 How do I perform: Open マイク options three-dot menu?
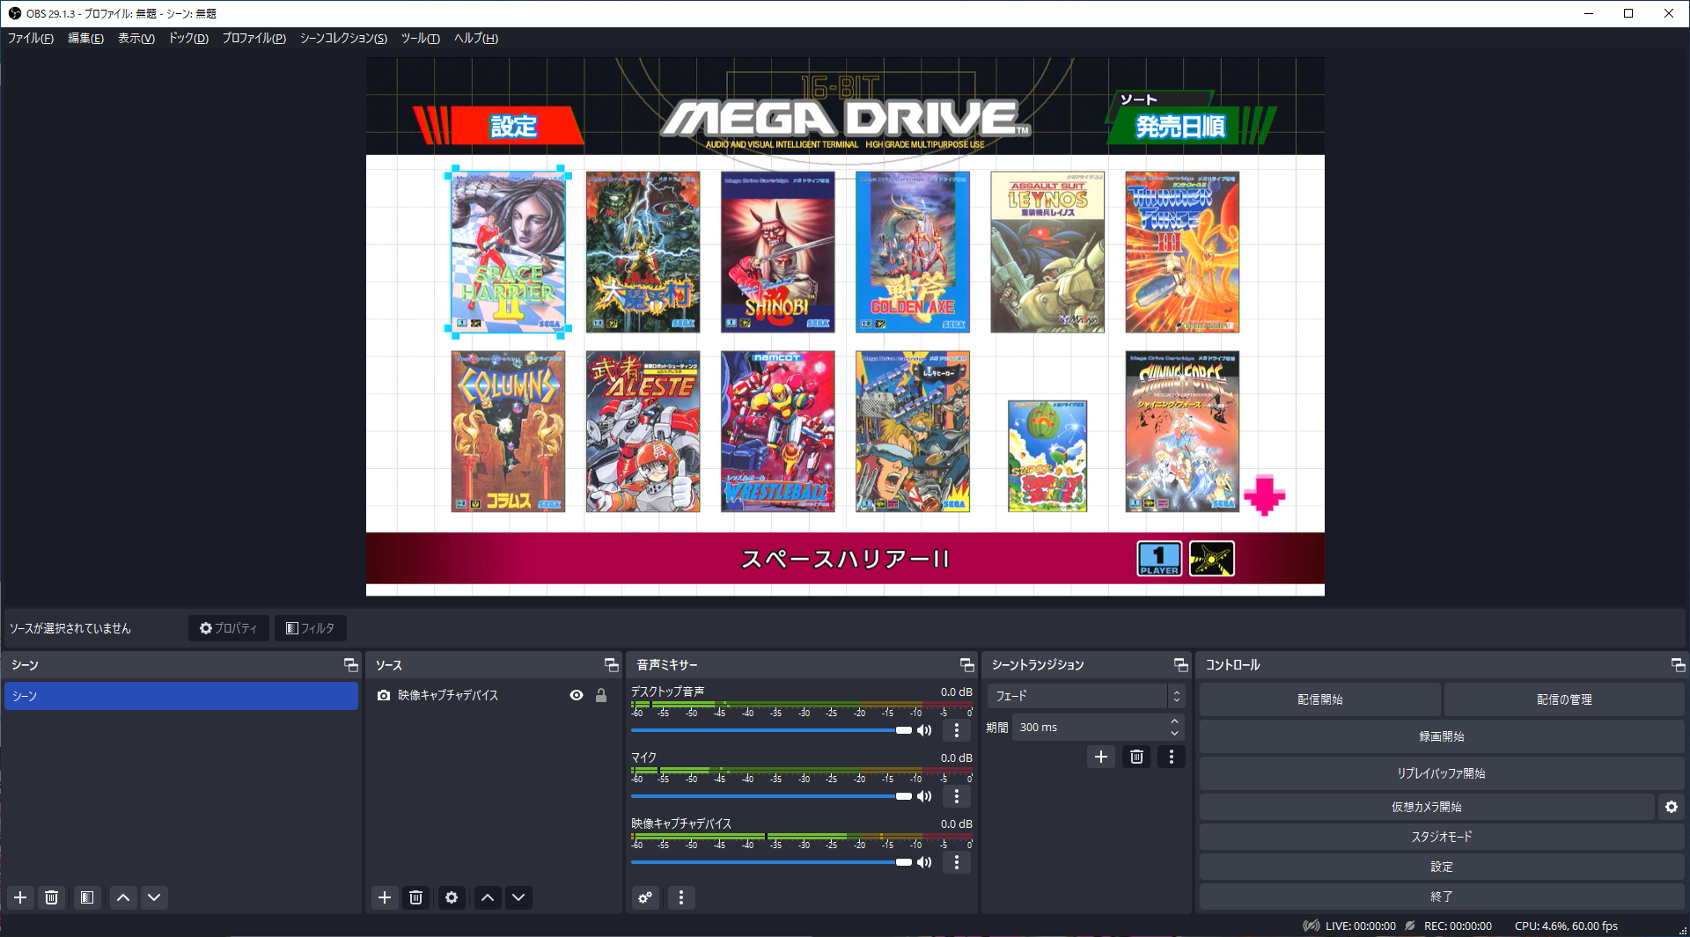point(956,796)
